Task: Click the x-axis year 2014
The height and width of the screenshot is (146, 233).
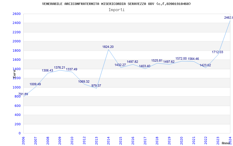Action: click(x=108, y=141)
